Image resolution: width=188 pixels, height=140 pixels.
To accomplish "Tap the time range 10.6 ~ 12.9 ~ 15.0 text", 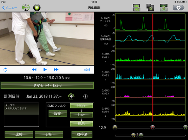I will coord(47,78).
